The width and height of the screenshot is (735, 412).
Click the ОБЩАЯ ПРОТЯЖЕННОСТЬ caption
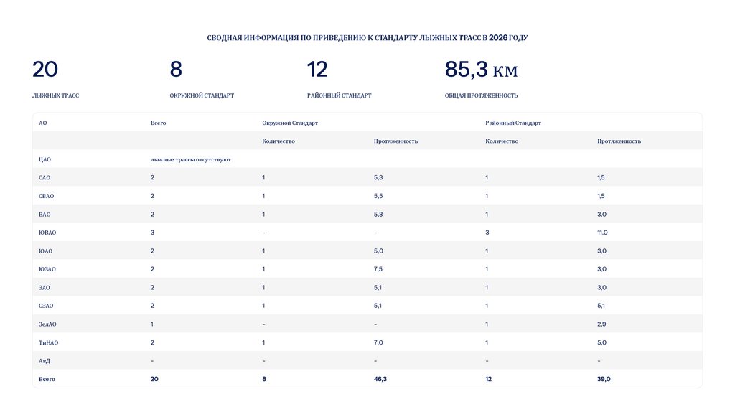pos(482,95)
